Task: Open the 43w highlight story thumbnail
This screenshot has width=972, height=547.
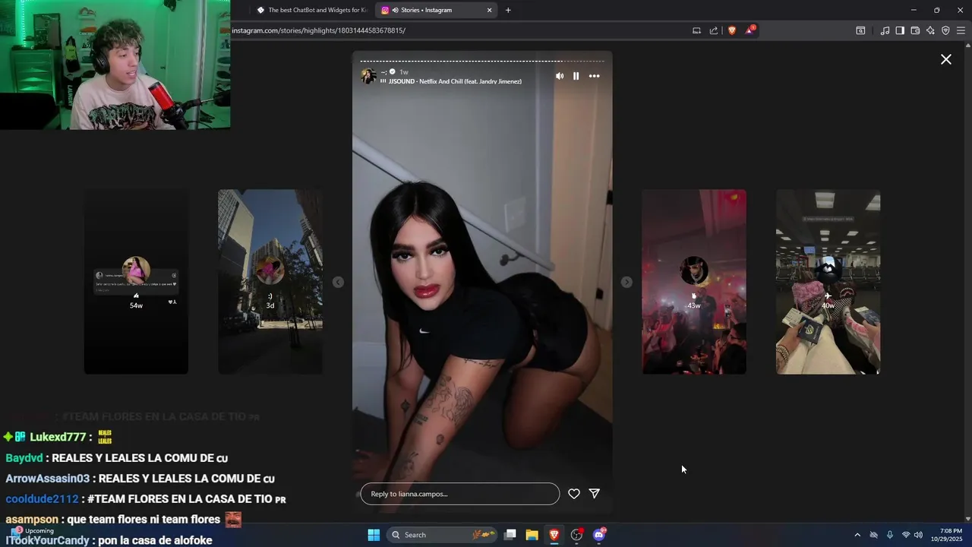Action: pos(694,282)
